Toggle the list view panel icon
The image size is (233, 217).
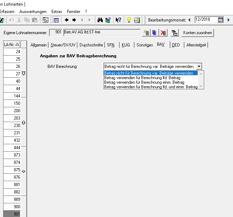pyautogui.click(x=56, y=20)
